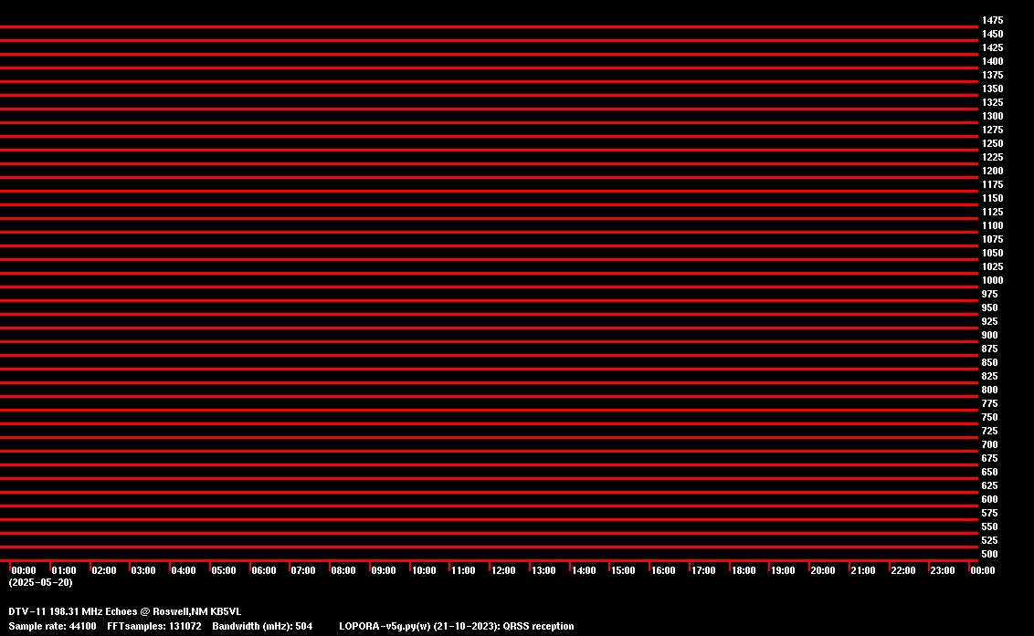Select the 23:00 time axis label

point(942,570)
